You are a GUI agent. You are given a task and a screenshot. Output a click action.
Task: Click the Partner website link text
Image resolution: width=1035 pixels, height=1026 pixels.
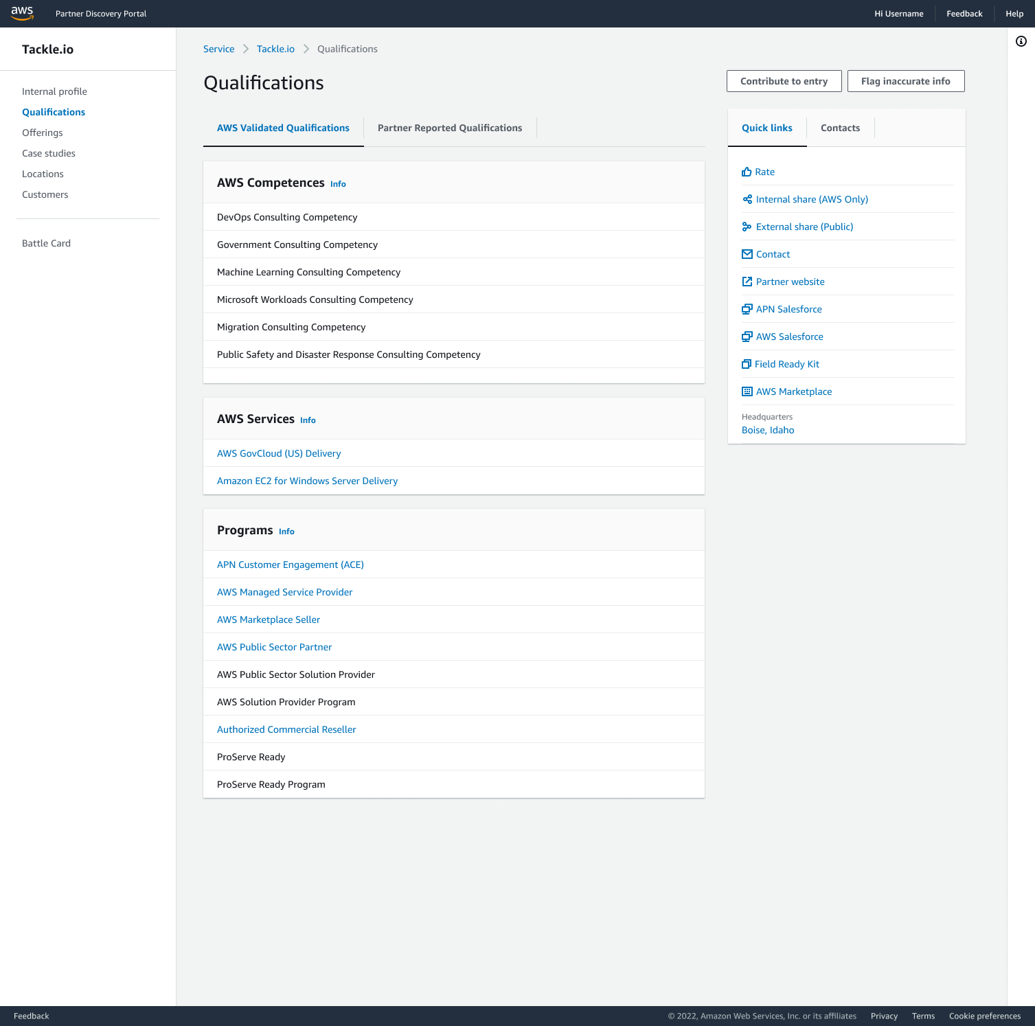click(x=790, y=282)
